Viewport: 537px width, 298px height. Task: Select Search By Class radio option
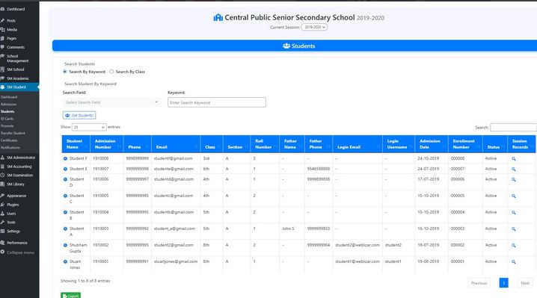(111, 72)
